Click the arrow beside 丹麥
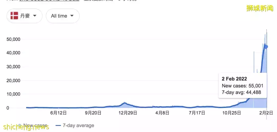The height and width of the screenshot is (132, 277). point(35,16)
